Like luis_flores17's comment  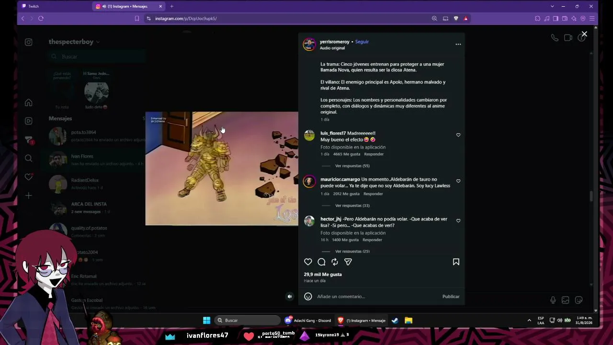click(x=458, y=135)
